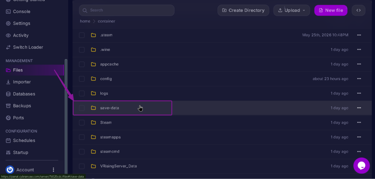Image resolution: width=375 pixels, height=179 pixels.
Task: Open three-dot options for appcache row
Action: (359, 64)
